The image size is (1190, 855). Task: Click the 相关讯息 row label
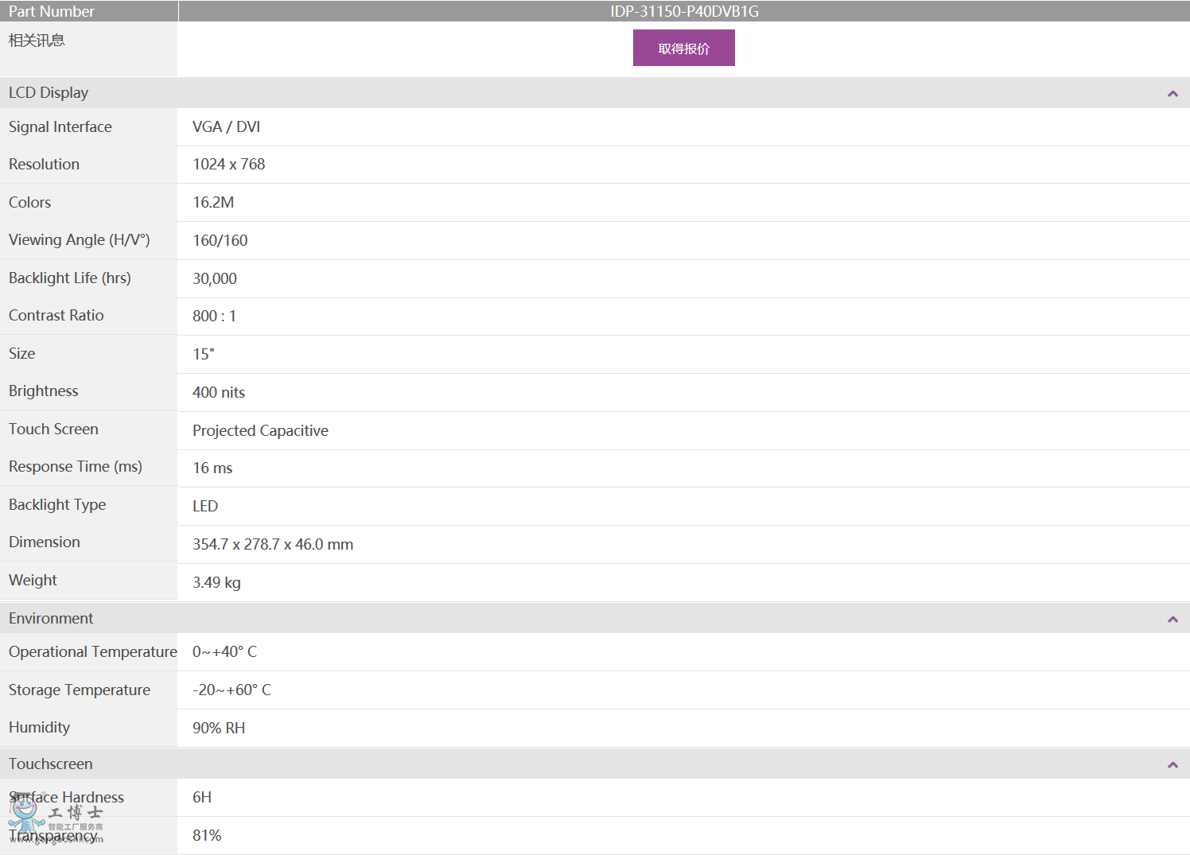(x=37, y=41)
